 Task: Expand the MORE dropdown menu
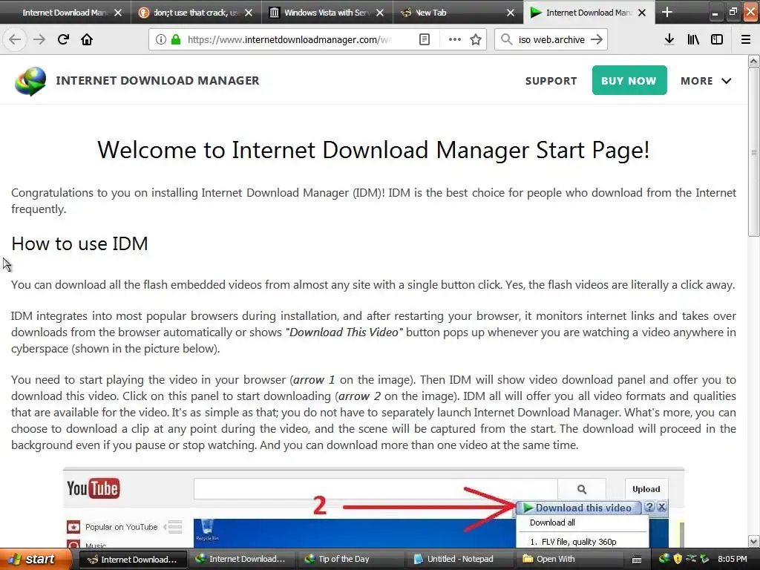tap(706, 81)
